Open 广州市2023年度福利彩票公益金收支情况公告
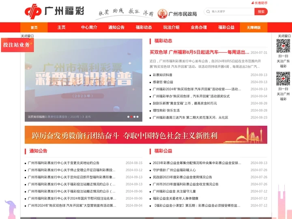This screenshot has height=219, width=292. tap(185, 184)
